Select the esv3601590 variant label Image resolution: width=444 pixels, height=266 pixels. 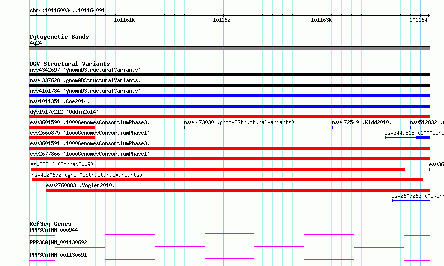(x=90, y=122)
